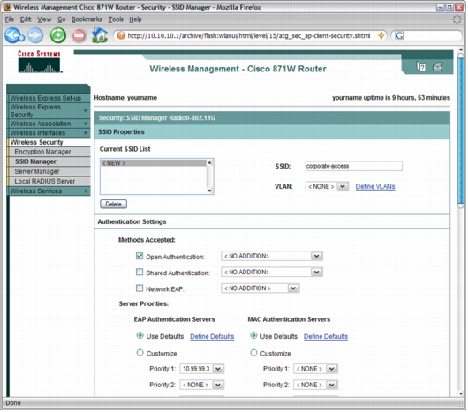Open the Network EAP addition dropdown
468x412 pixels.
pos(260,288)
